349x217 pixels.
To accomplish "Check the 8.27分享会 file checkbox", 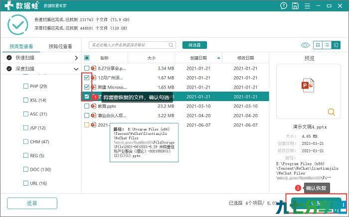I will (x=87, y=68).
